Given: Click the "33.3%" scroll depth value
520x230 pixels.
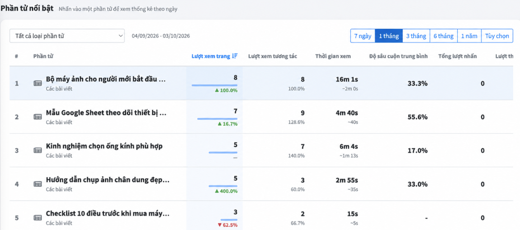Looking at the screenshot, I should (x=417, y=83).
